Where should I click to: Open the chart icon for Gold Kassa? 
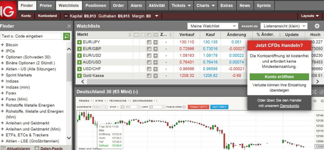[x=149, y=76]
